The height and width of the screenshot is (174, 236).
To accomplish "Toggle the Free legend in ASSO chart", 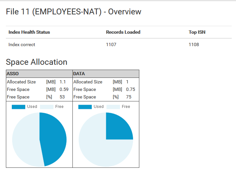I will point(52,107).
